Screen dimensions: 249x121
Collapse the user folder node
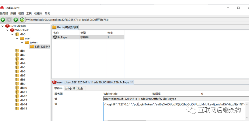[17, 38]
